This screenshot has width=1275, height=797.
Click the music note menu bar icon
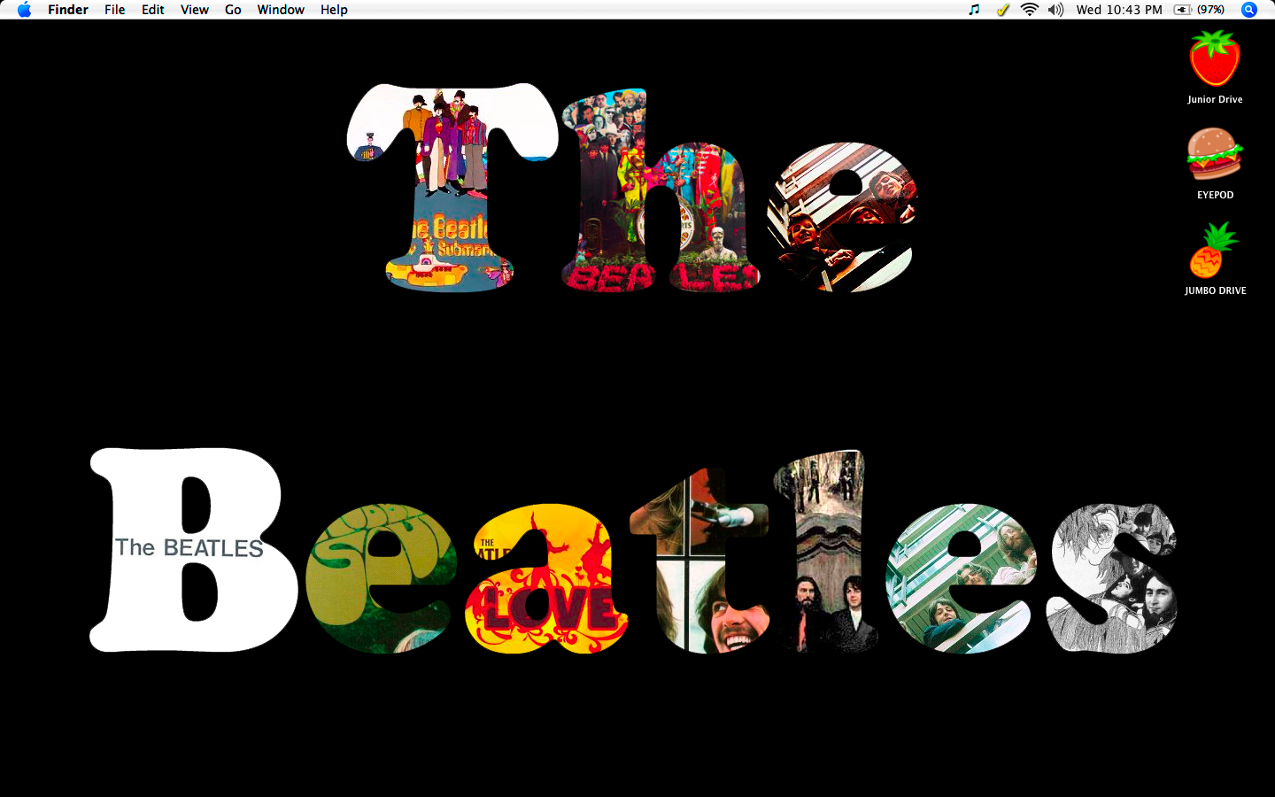[974, 10]
